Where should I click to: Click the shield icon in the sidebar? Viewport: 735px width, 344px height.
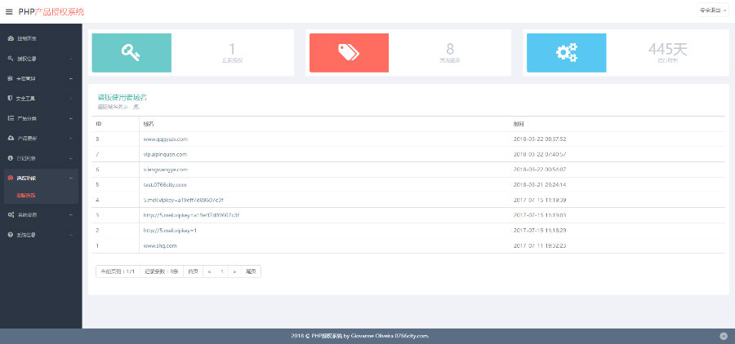(x=10, y=99)
